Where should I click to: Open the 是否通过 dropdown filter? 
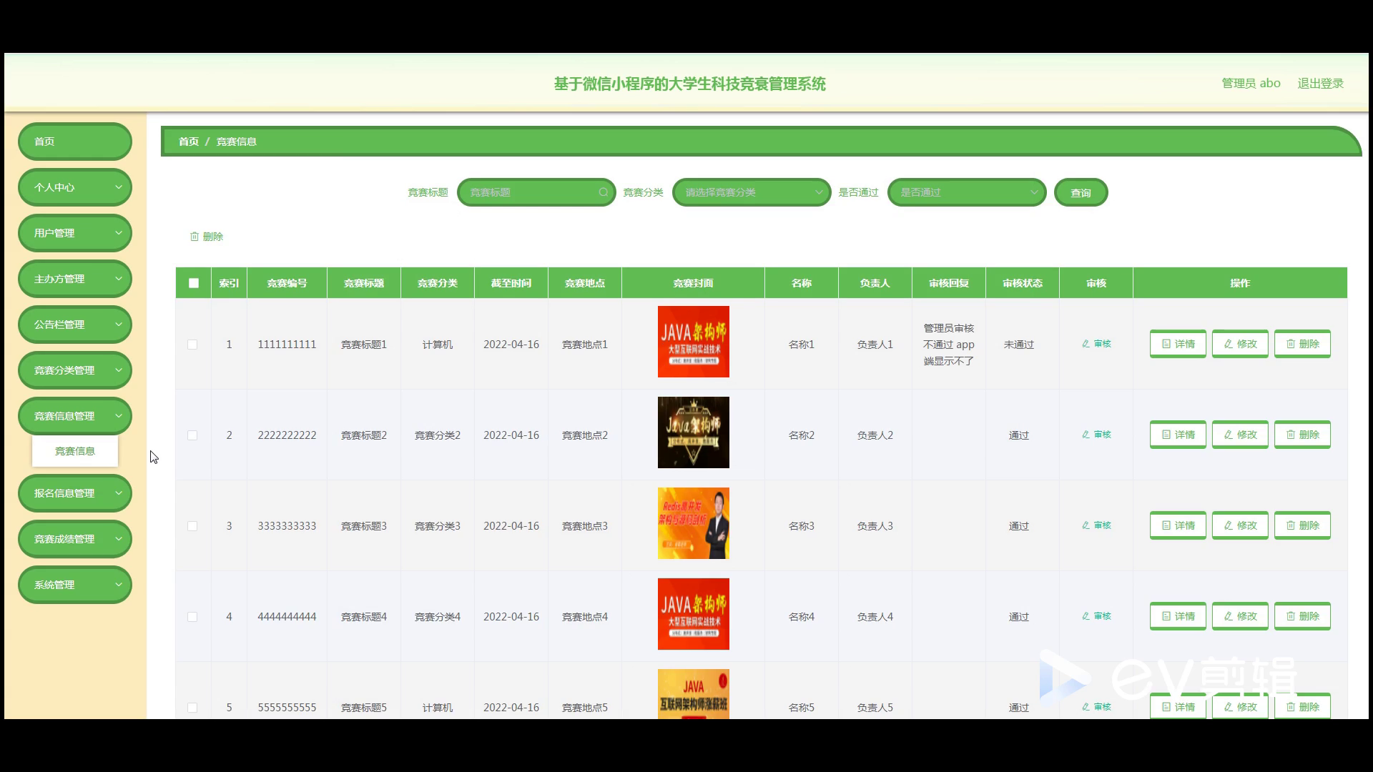pyautogui.click(x=967, y=192)
